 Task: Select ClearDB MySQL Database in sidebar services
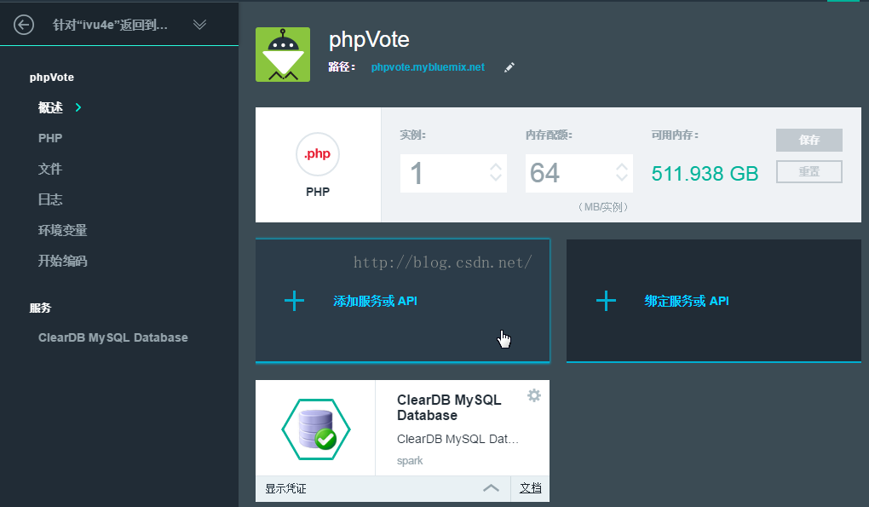pyautogui.click(x=113, y=337)
